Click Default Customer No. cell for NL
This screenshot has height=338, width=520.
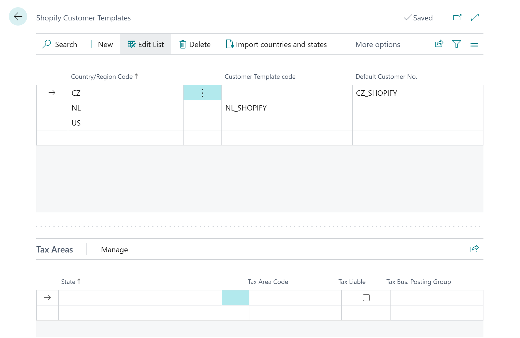(418, 108)
